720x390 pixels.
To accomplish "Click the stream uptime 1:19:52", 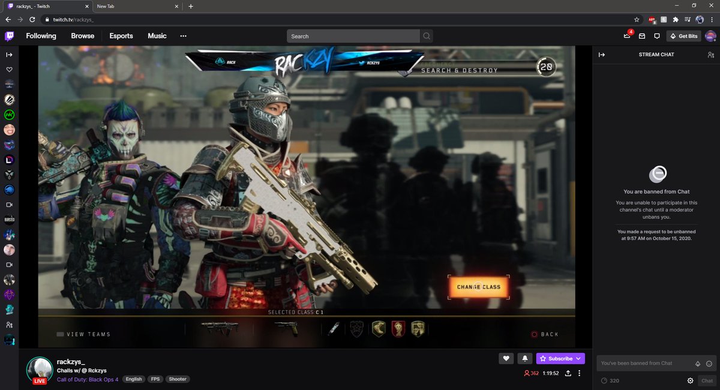I will point(551,373).
